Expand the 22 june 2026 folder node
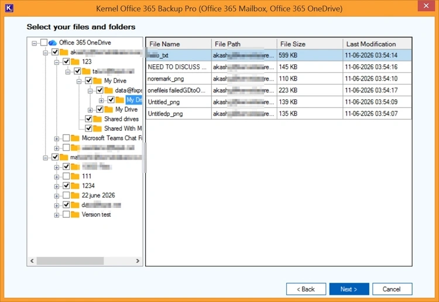The width and height of the screenshot is (439, 302). pos(57,196)
